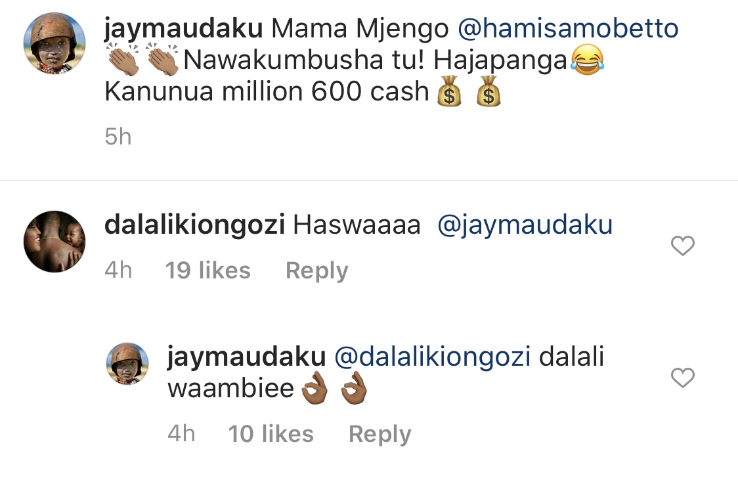This screenshot has width=738, height=480.
Task: Open the @dalalikiongozi mention in the reply
Action: click(x=433, y=357)
